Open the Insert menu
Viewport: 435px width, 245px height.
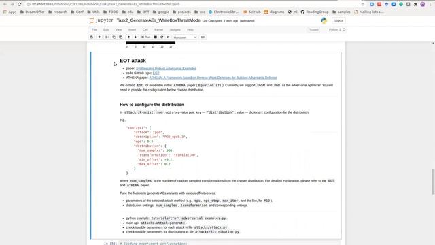click(132, 29)
